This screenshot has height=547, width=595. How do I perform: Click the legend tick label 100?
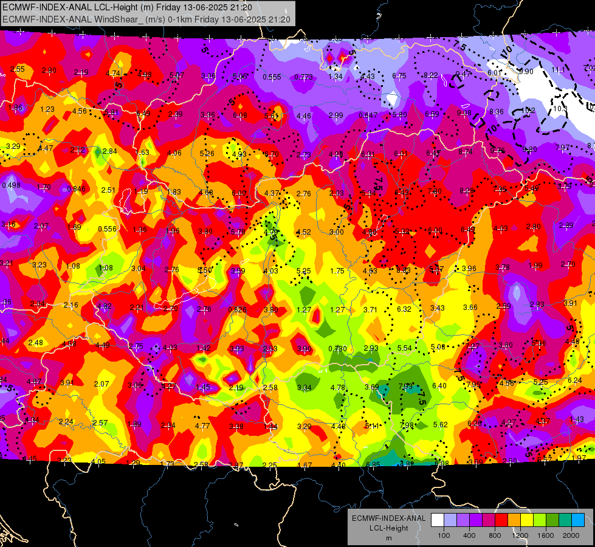[444, 535]
